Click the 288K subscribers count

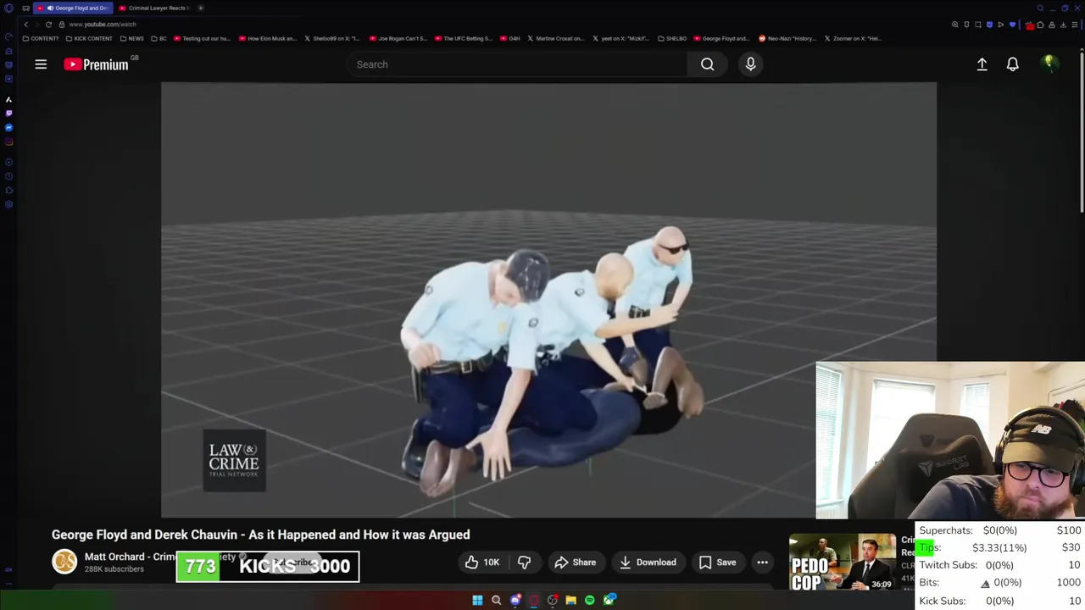point(114,569)
